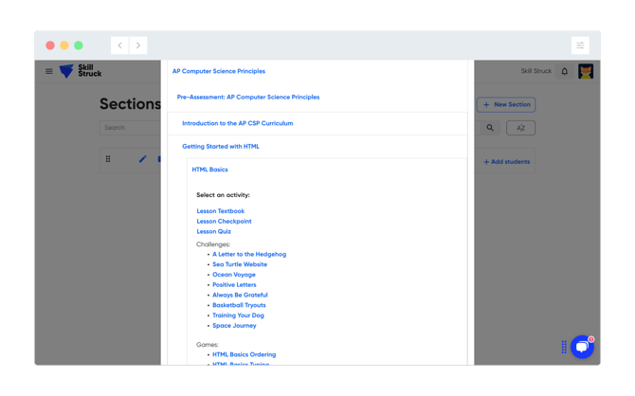This screenshot has height=396, width=635.
Task: Open the chat support bubble
Action: tap(582, 347)
